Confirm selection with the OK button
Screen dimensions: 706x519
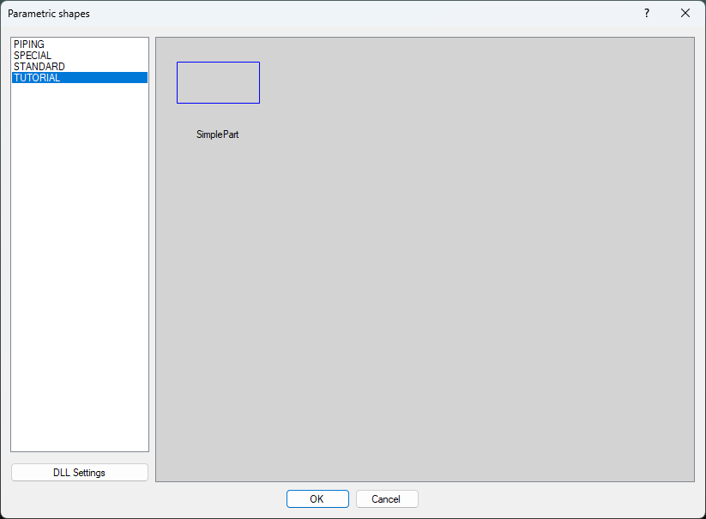[x=317, y=498]
